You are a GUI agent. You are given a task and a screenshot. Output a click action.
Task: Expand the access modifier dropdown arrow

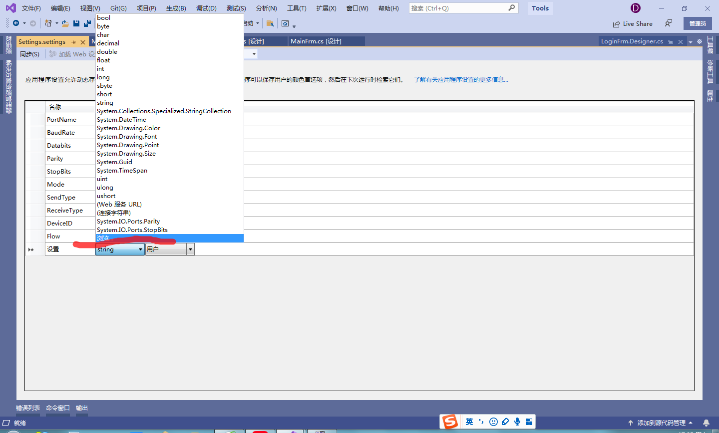pyautogui.click(x=254, y=54)
